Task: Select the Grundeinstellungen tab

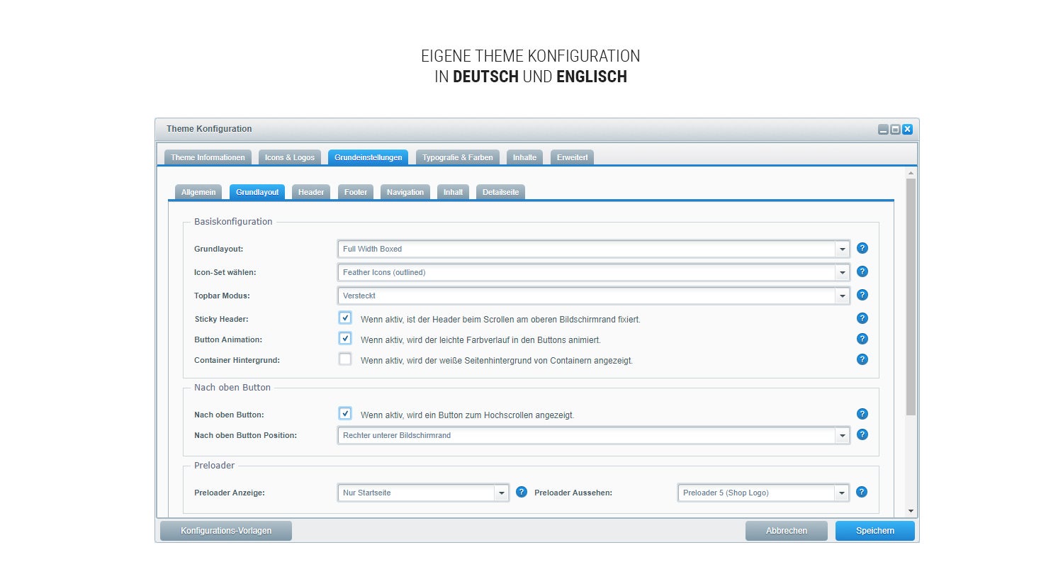Action: [x=369, y=157]
